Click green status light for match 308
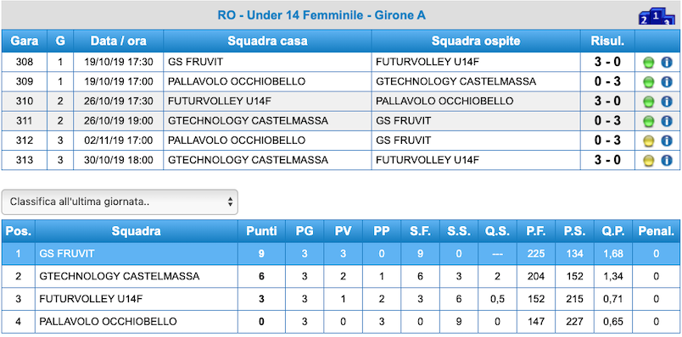The width and height of the screenshot is (682, 337). tap(649, 63)
